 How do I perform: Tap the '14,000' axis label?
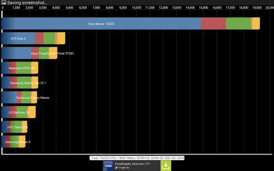[190, 8]
